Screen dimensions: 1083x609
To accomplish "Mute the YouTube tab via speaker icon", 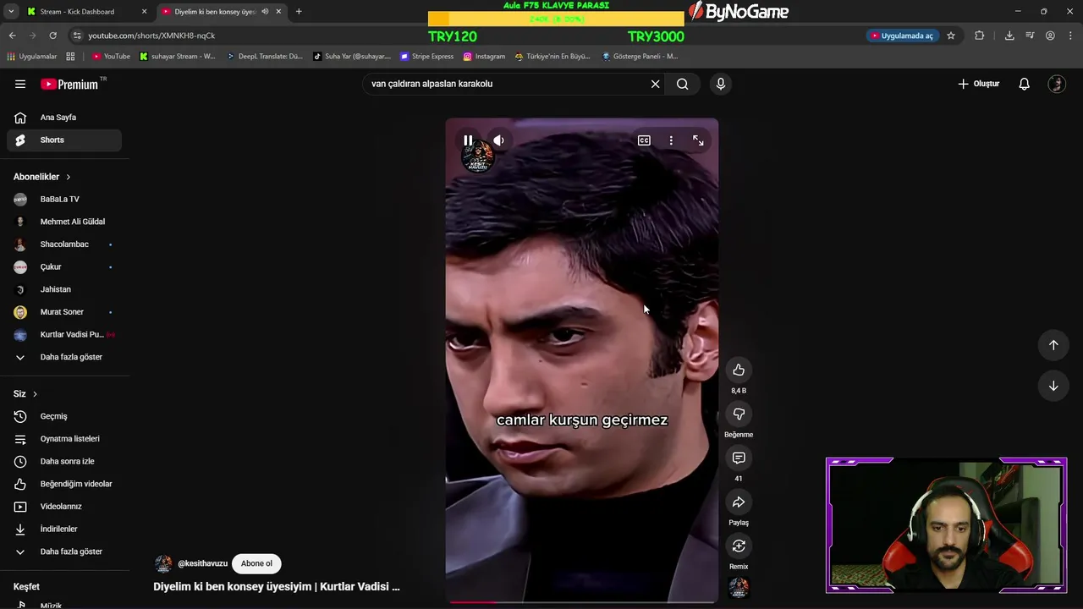I will click(x=265, y=12).
